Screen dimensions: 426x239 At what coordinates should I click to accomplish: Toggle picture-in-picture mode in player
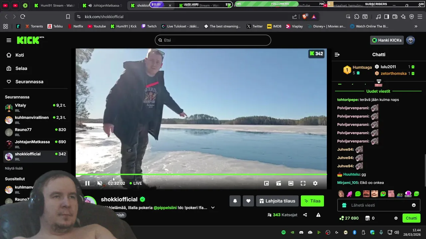(266, 183)
